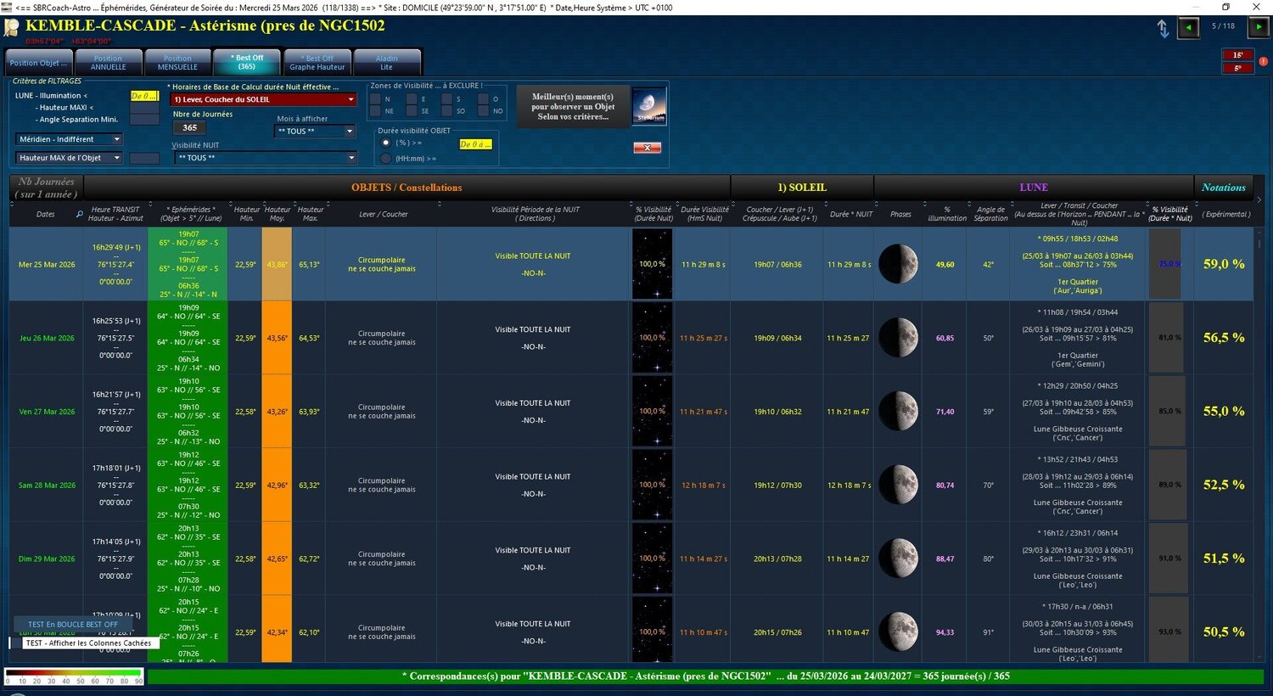Screen dimensions: 1273x696
Task: Open the Stellarium moon icon
Action: tap(649, 106)
